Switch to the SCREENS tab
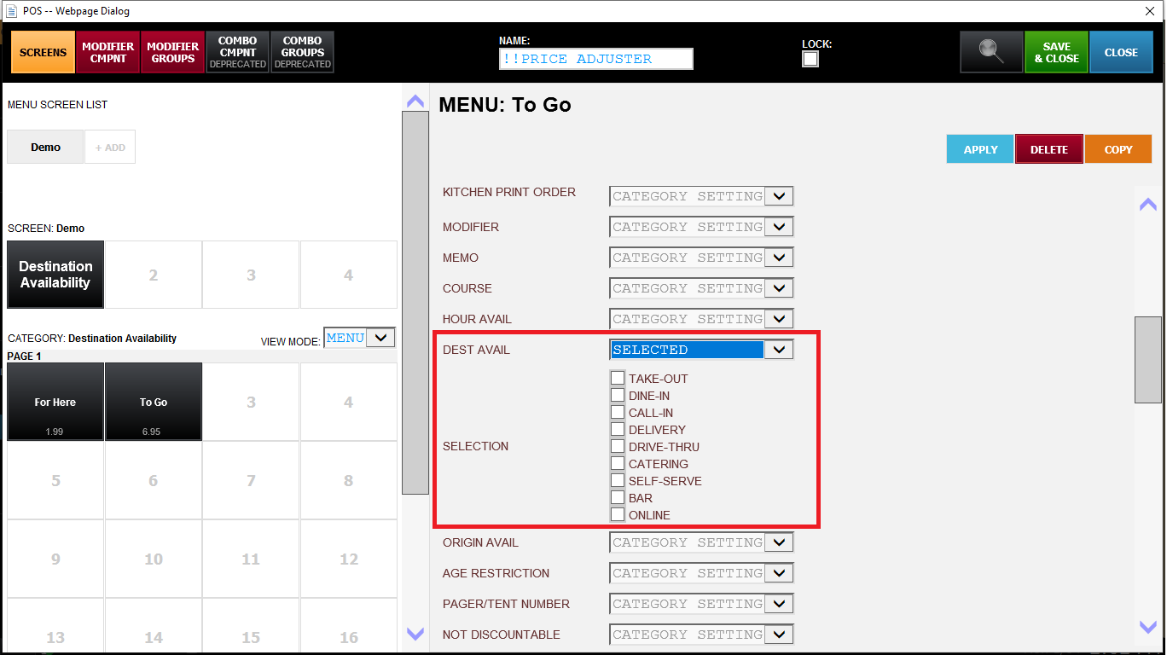 (43, 52)
